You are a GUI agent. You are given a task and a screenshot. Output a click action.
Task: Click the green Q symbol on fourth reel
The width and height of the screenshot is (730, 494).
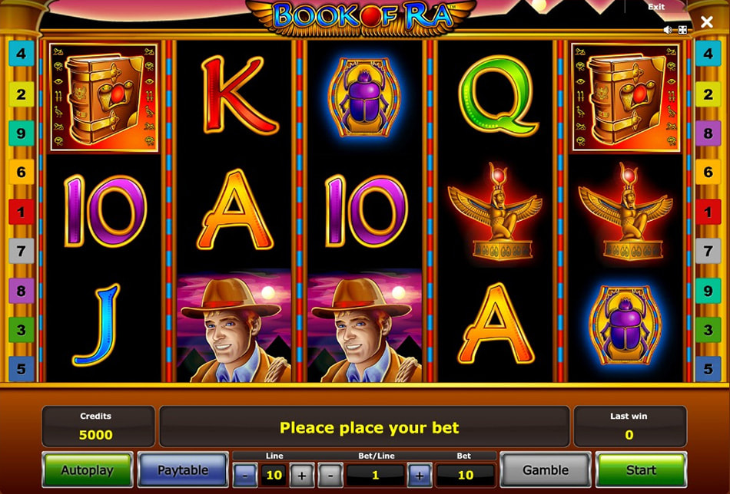pos(498,96)
